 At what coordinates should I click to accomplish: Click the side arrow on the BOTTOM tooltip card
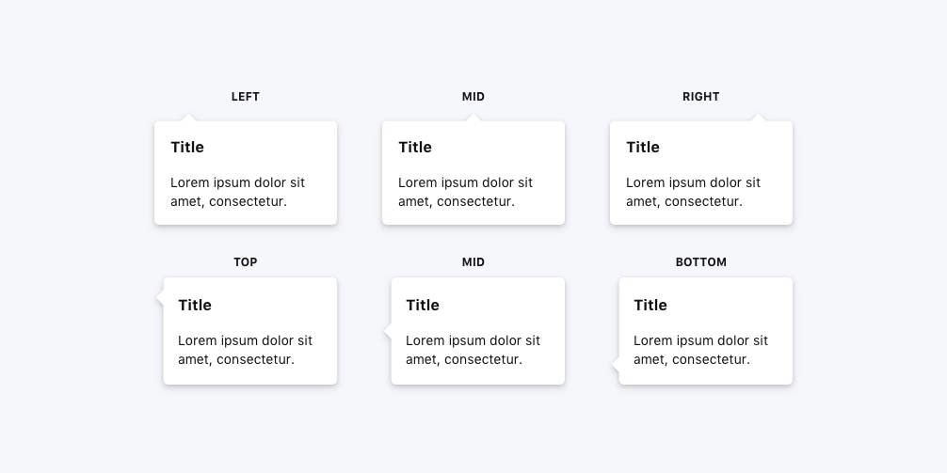pyautogui.click(x=616, y=363)
